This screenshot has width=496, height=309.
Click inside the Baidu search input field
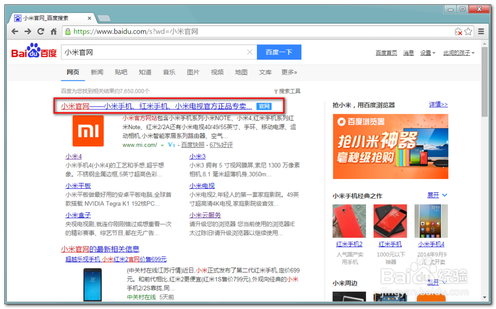(149, 52)
